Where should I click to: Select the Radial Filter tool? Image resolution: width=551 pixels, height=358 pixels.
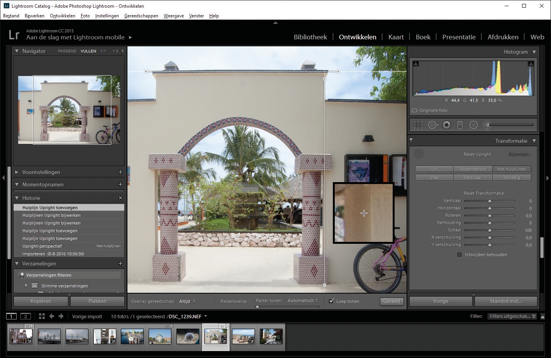point(474,125)
